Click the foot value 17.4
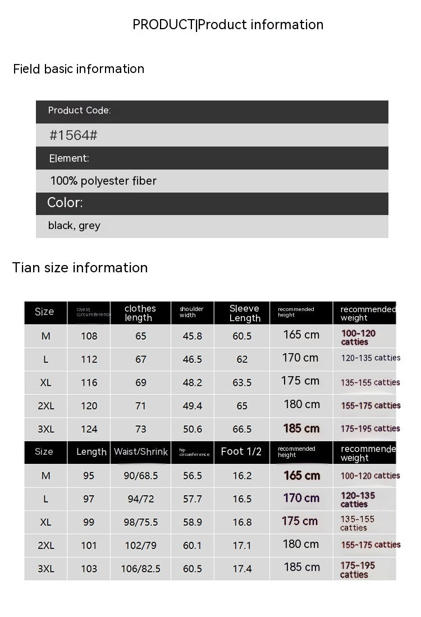The width and height of the screenshot is (421, 617). pyautogui.click(x=242, y=569)
